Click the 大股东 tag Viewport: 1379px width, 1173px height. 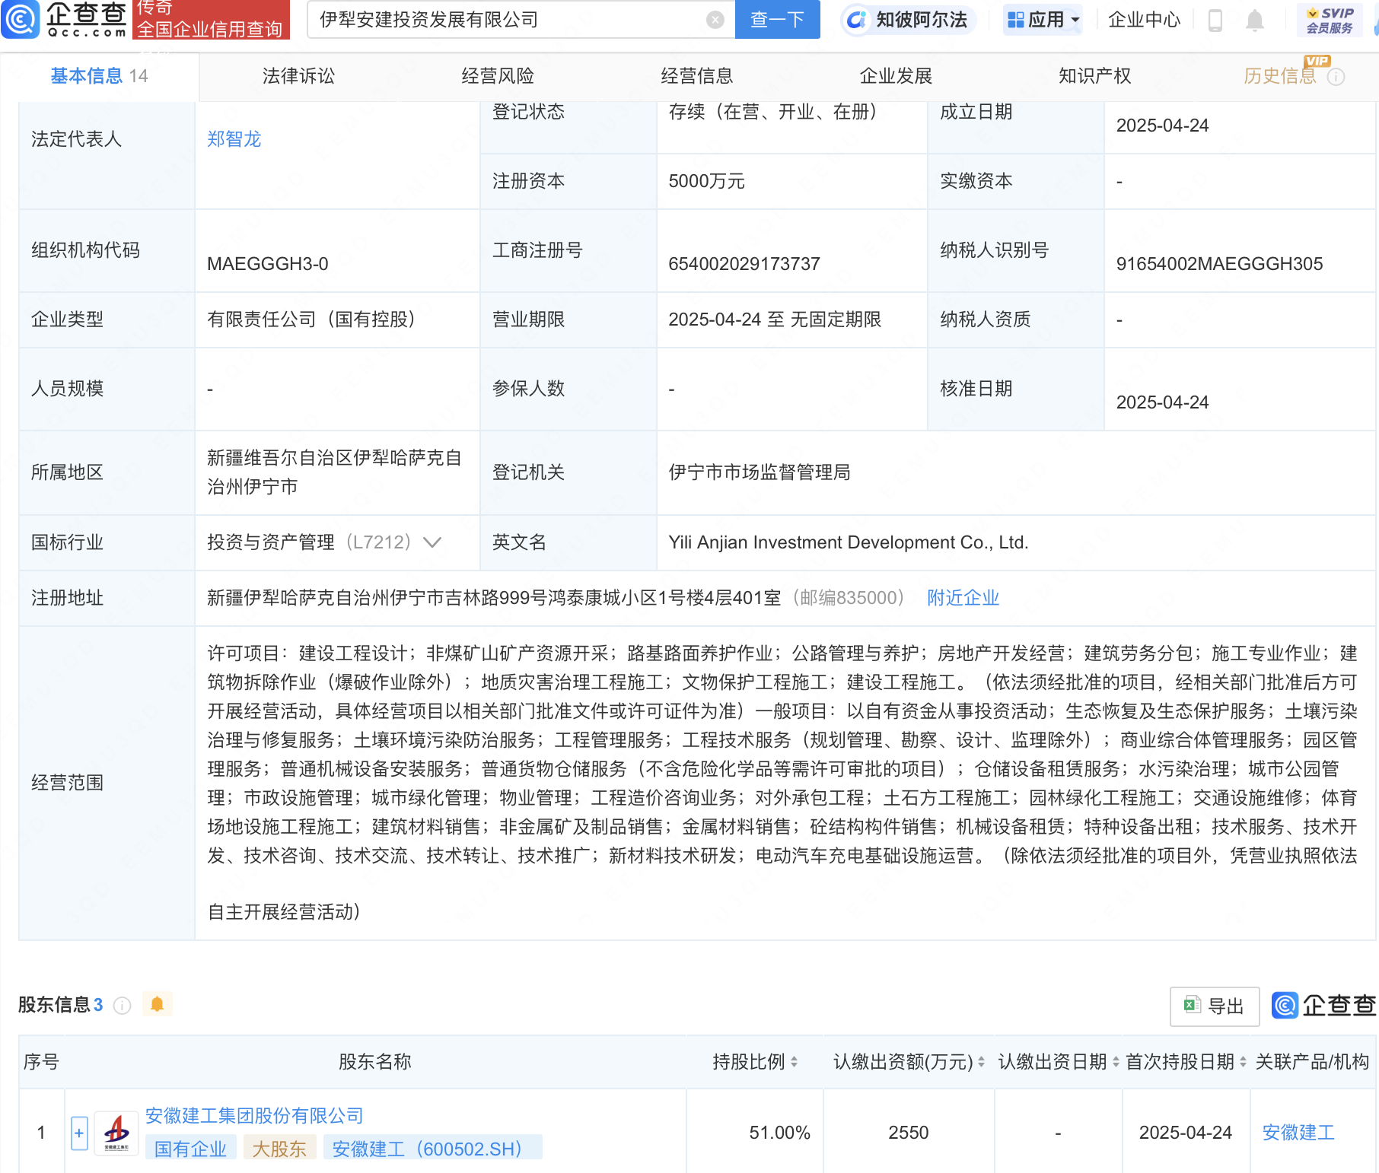coord(279,1149)
